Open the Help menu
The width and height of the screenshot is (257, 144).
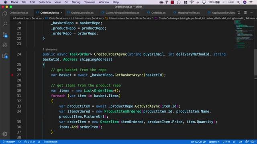tap(116, 2)
